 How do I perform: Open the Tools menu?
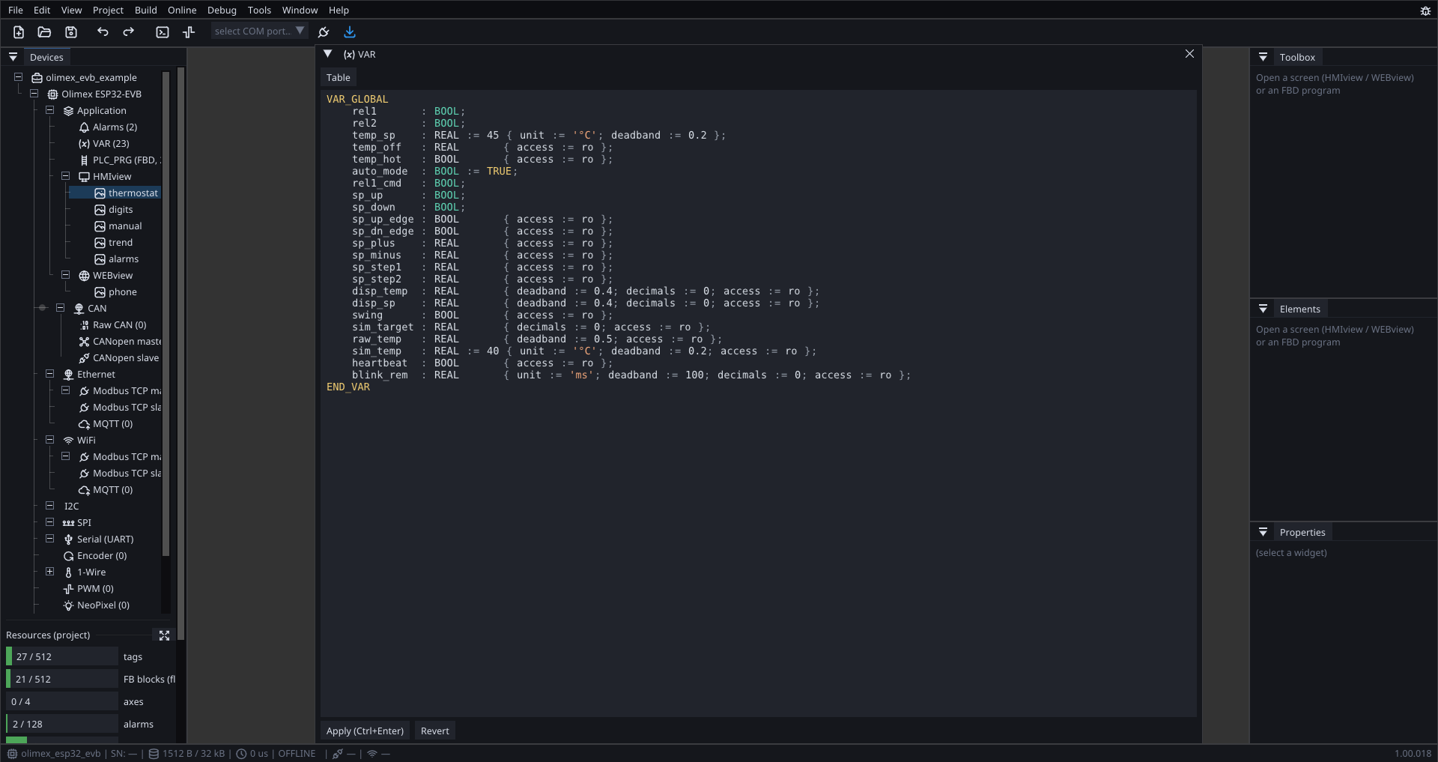pos(259,10)
